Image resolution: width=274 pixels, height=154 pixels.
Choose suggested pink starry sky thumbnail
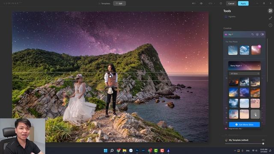coord(256,50)
